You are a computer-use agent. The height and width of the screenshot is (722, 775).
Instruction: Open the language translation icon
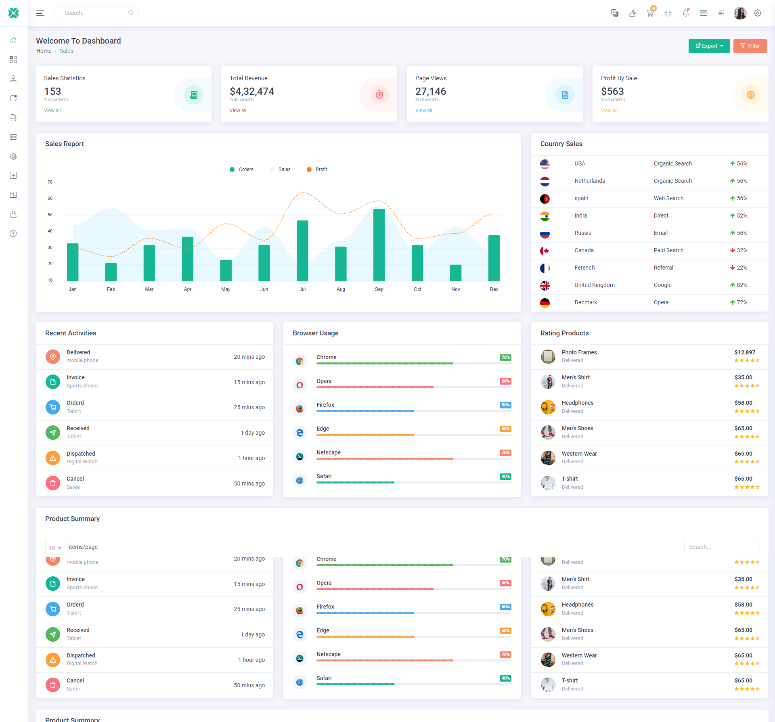614,13
